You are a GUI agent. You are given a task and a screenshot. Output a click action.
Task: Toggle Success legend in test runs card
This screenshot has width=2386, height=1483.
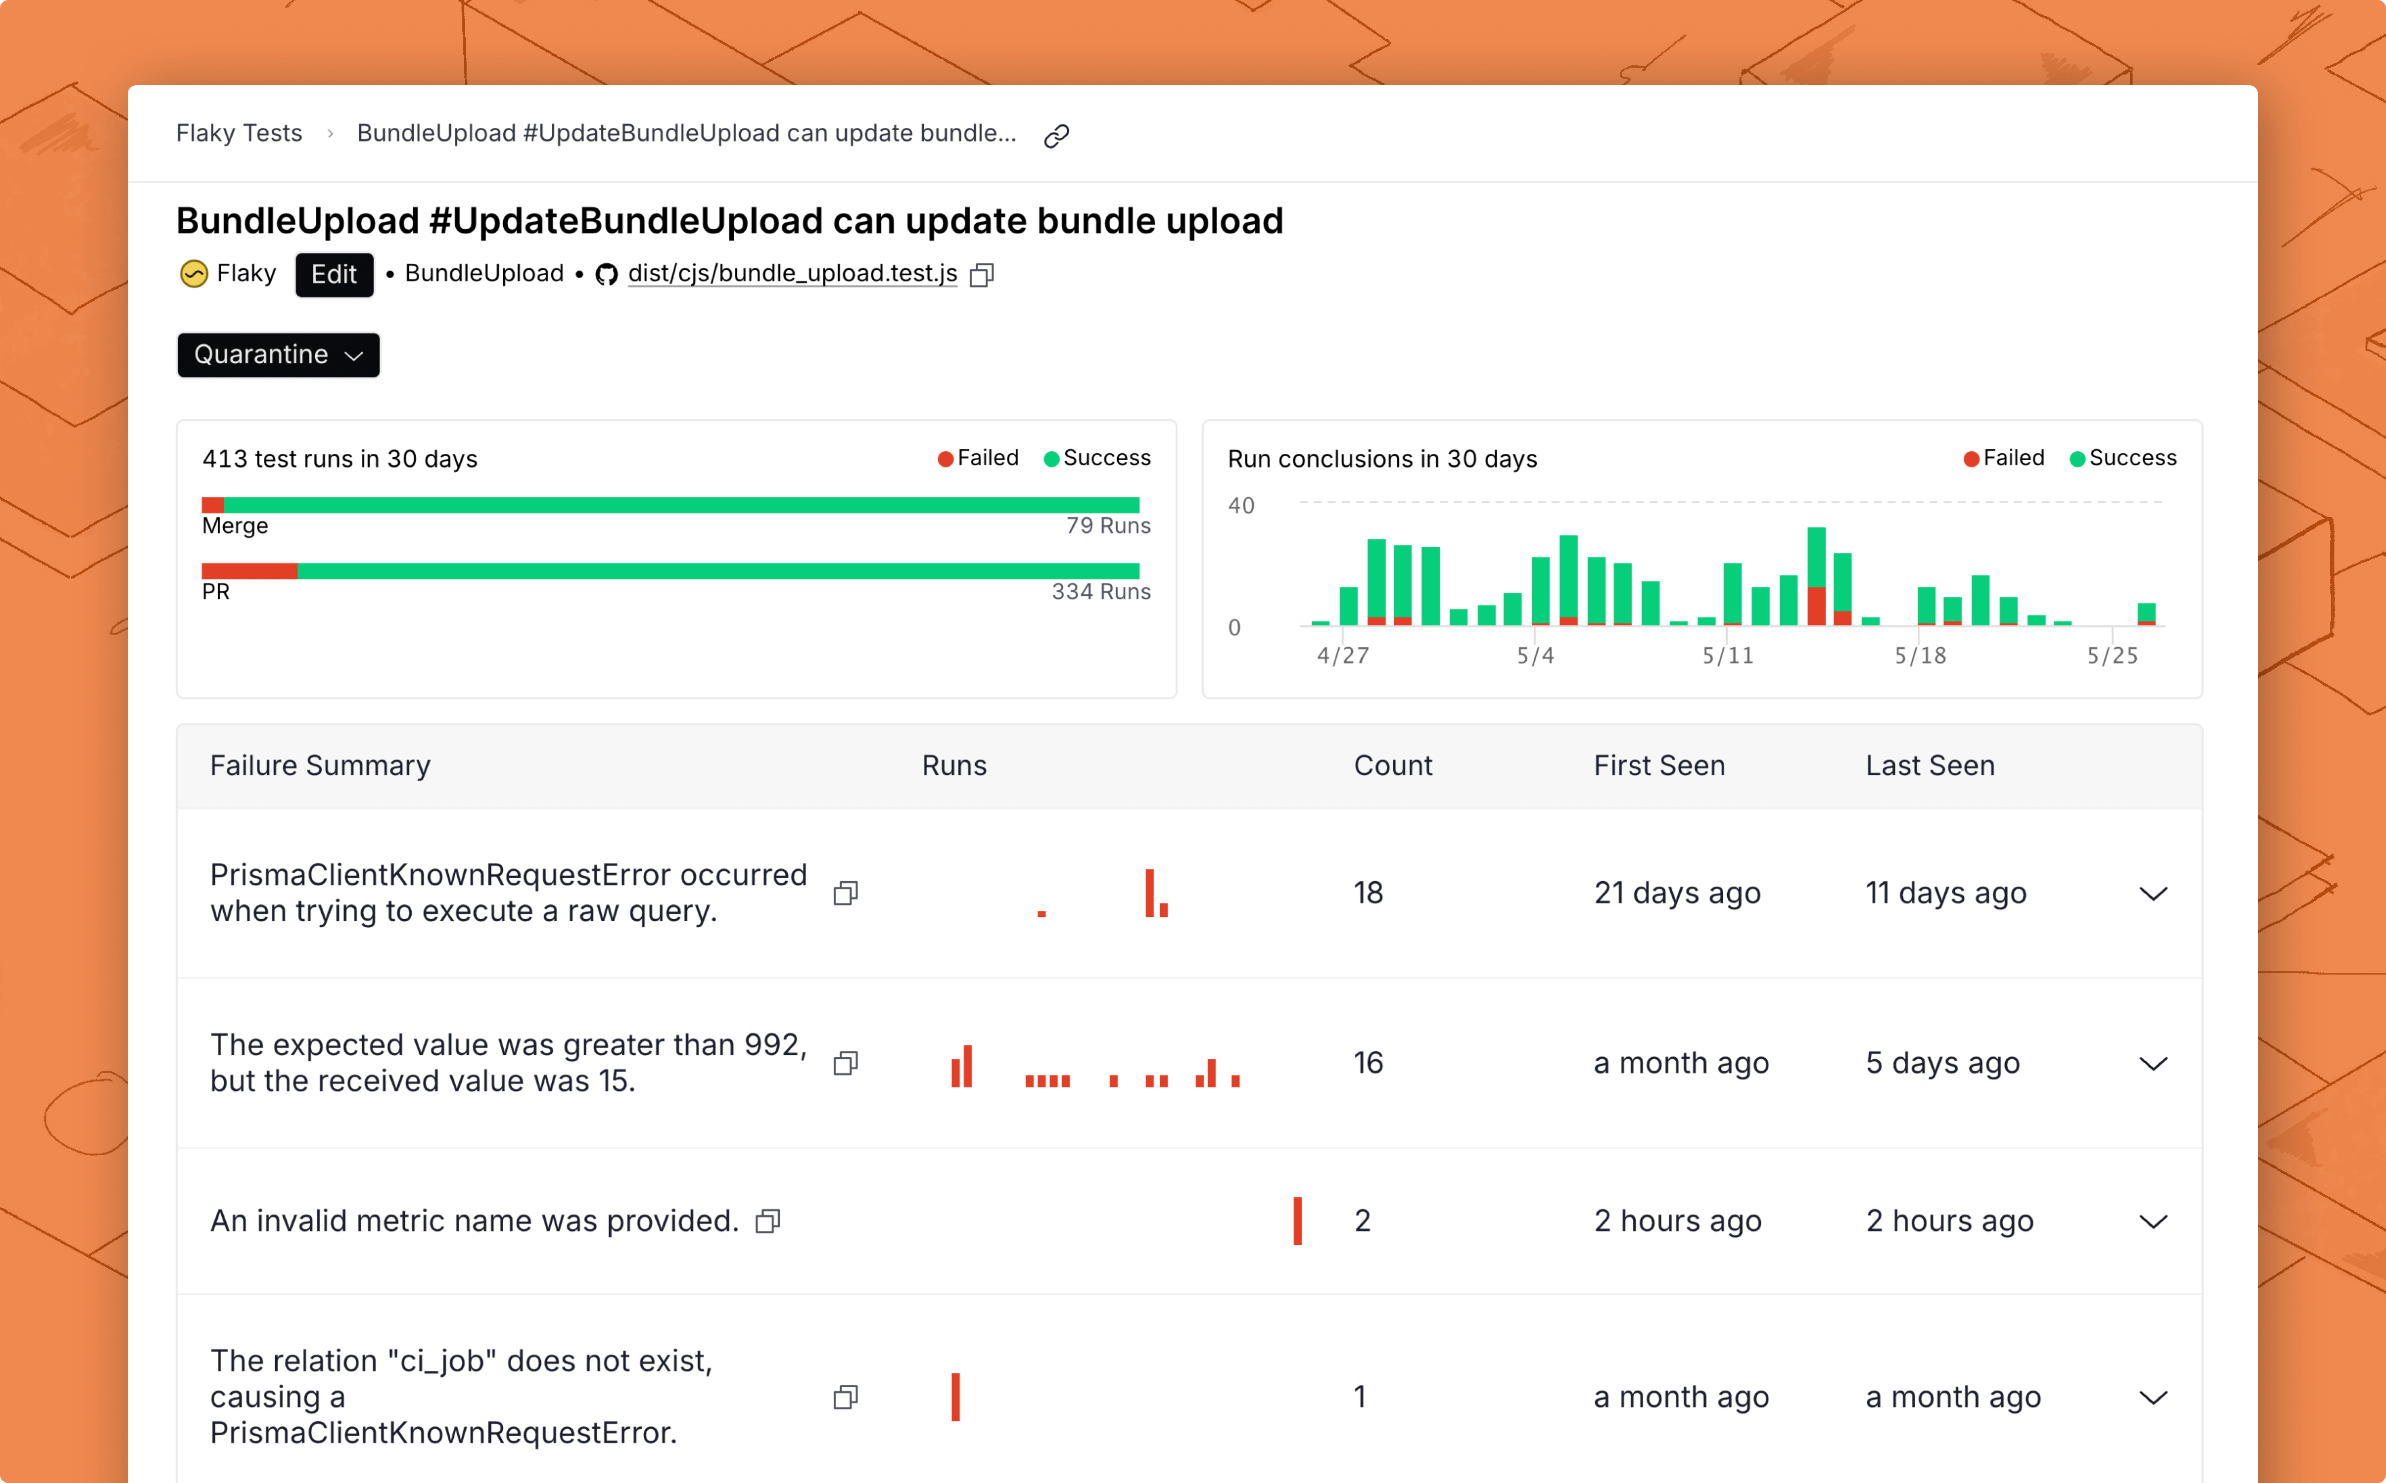1096,458
